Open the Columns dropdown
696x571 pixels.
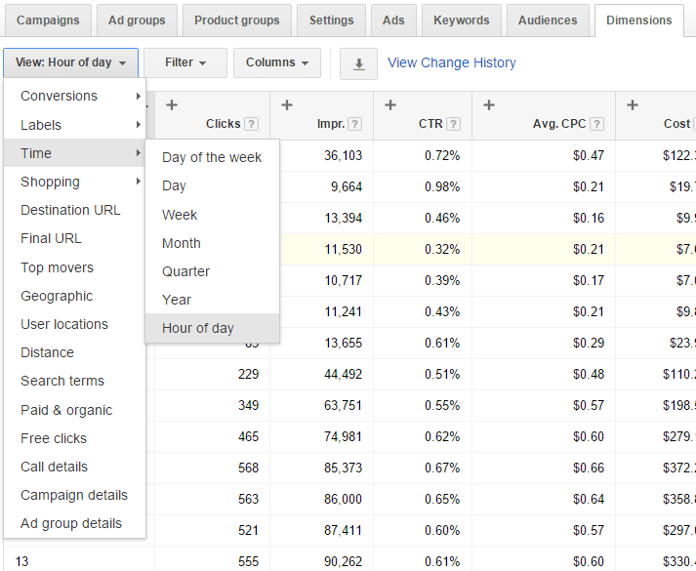pyautogui.click(x=277, y=62)
